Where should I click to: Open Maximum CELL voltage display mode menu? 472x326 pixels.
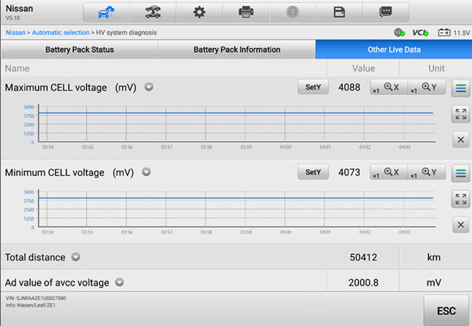point(461,88)
